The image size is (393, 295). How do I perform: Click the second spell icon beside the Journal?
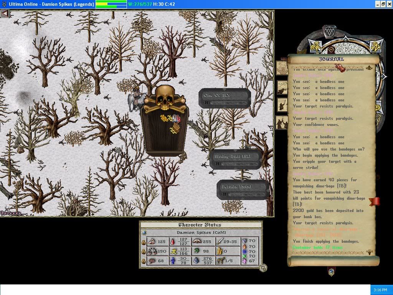(x=282, y=88)
